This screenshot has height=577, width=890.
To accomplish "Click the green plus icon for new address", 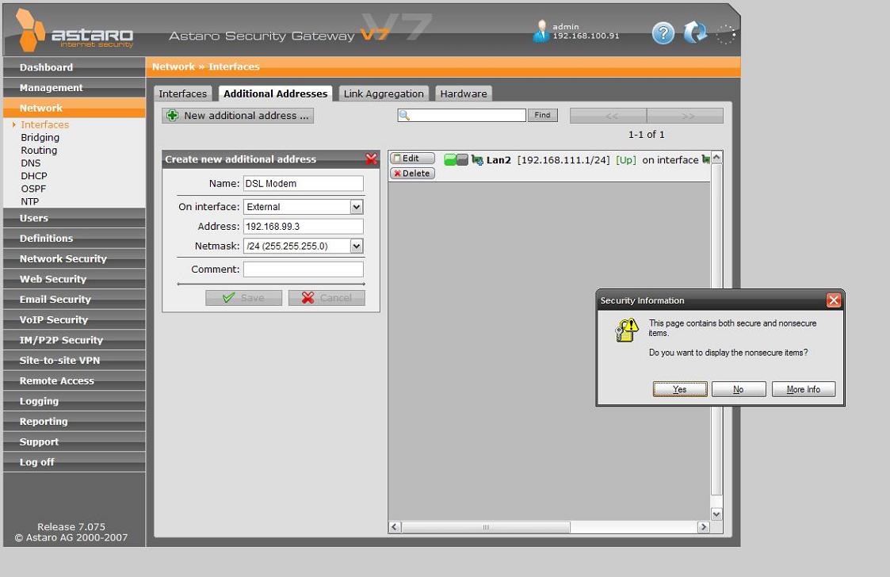I will pos(173,115).
